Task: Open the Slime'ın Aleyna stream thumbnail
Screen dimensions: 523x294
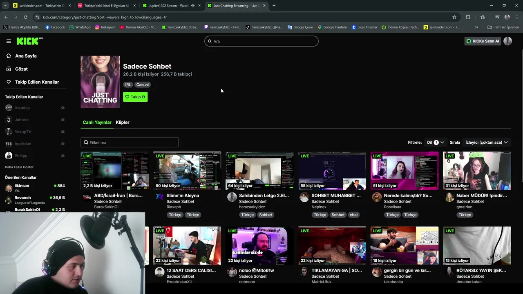Action: (187, 171)
